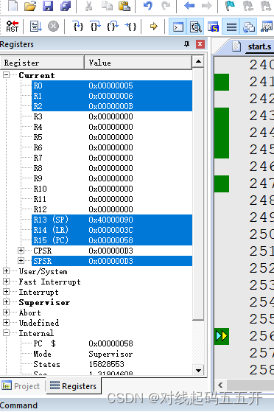Open a file with folder icon
274x412 pixels.
(30, 6)
